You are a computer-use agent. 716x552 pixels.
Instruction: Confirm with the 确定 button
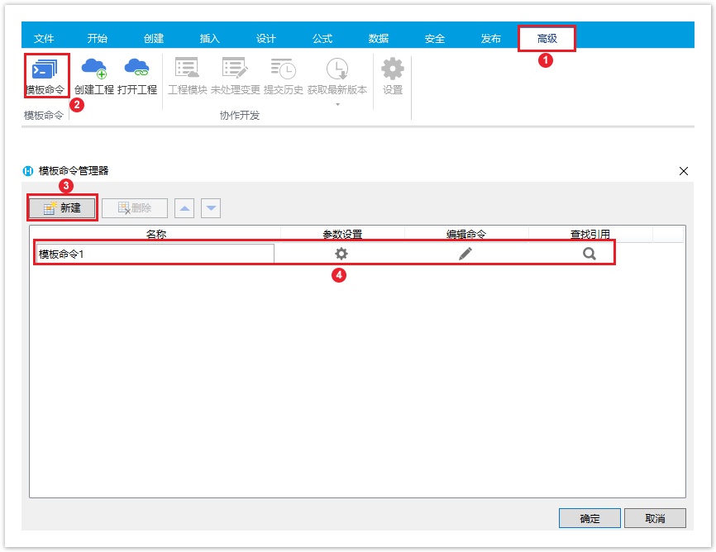coord(590,518)
